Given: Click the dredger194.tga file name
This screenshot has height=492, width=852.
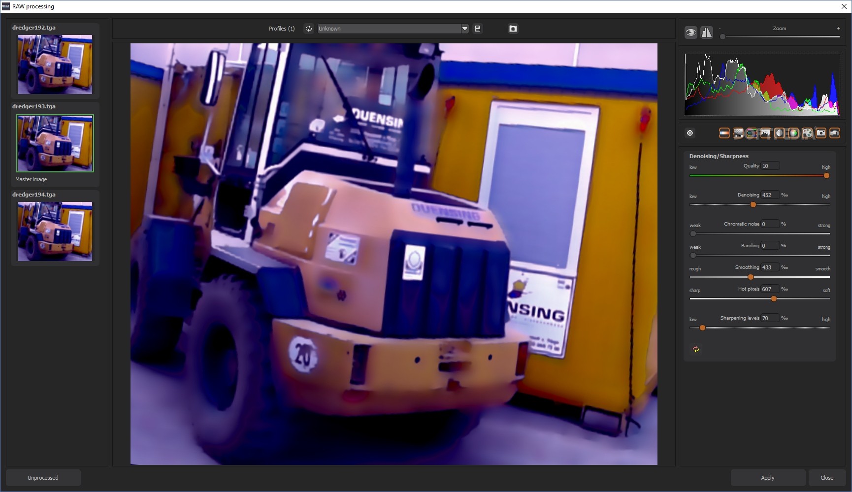Looking at the screenshot, I should click(x=34, y=195).
